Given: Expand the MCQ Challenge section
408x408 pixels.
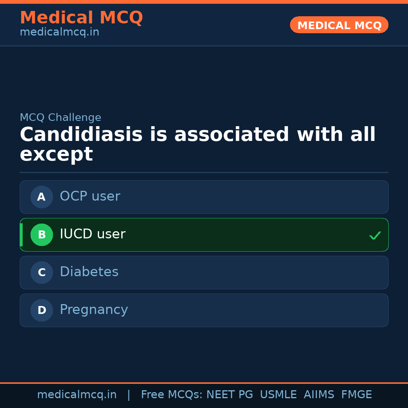Looking at the screenshot, I should coord(60,117).
